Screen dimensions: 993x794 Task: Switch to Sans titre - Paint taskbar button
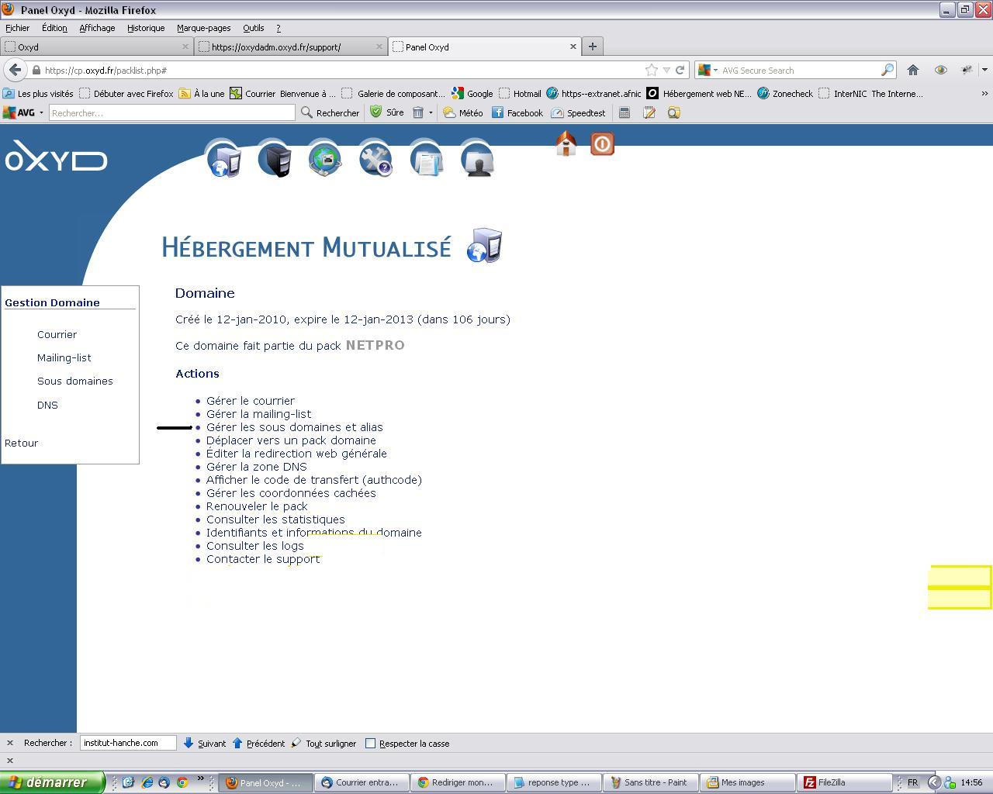coord(652,782)
